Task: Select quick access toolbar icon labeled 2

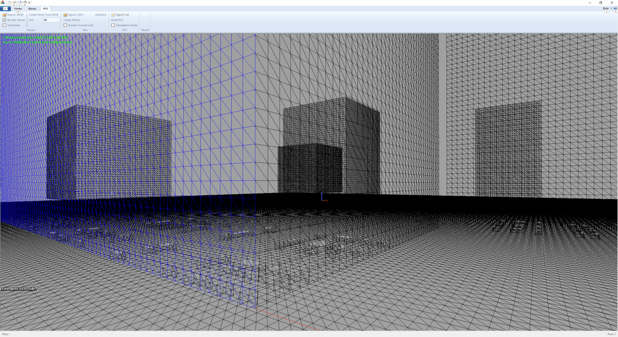Action: (14, 2)
